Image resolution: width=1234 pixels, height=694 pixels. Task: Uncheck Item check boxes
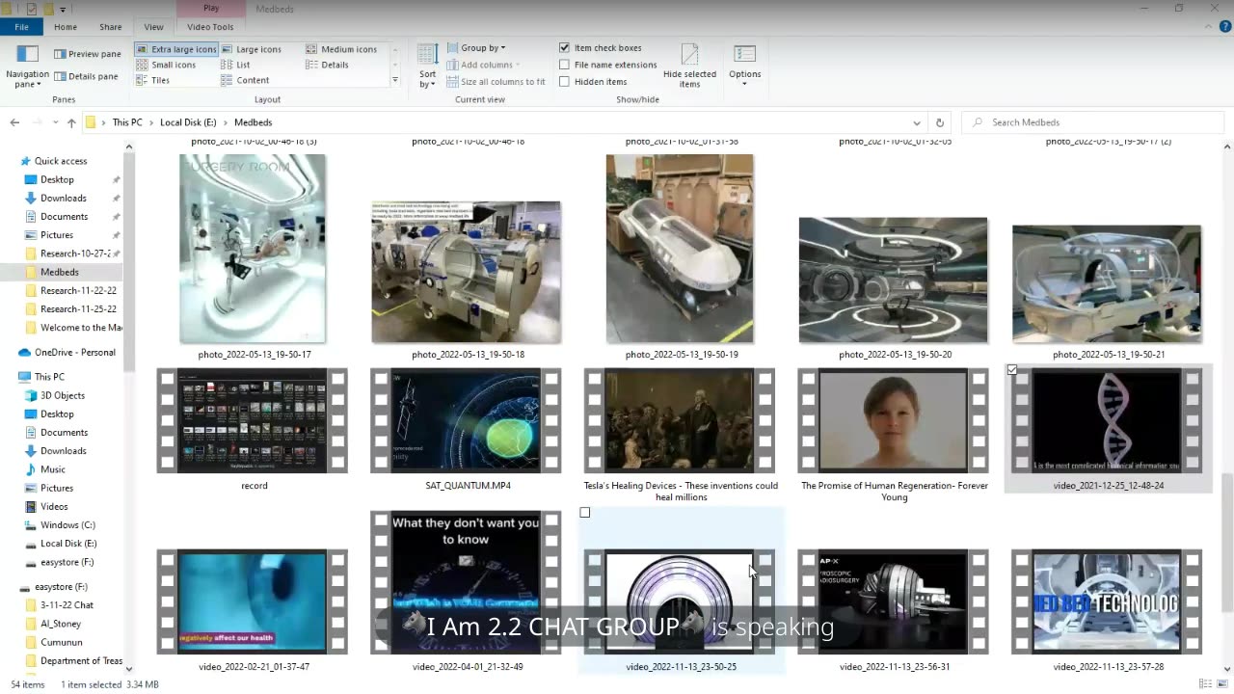[x=564, y=48]
